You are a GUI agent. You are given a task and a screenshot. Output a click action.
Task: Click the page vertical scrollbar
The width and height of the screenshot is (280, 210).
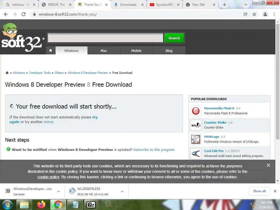coord(278,82)
